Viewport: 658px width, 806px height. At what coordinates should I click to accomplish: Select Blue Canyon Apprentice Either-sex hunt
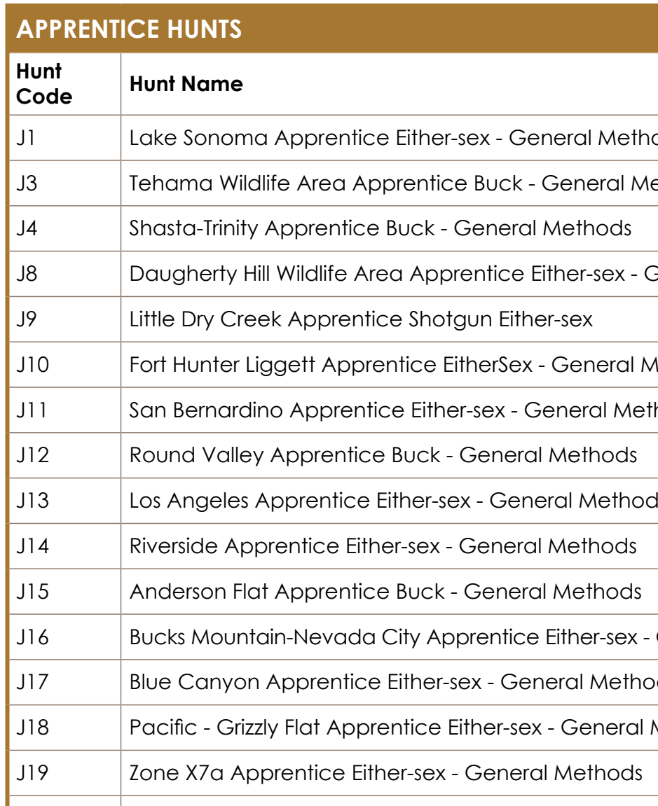point(394,682)
